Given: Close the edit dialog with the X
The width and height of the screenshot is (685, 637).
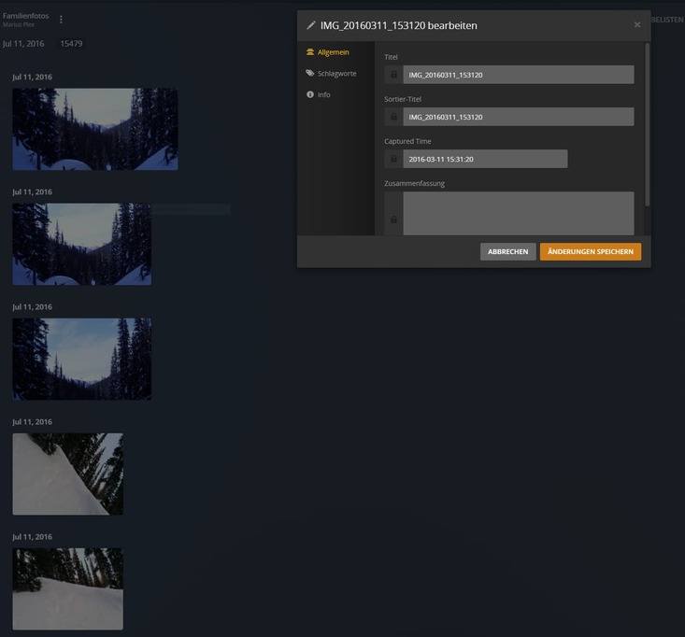Looking at the screenshot, I should coord(637,25).
